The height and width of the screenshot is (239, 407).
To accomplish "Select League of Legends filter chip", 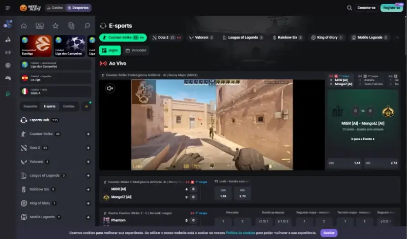I will (x=243, y=38).
